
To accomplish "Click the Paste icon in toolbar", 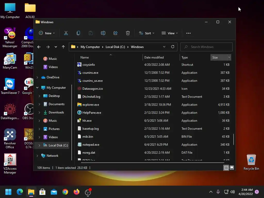I will tap(90, 33).
